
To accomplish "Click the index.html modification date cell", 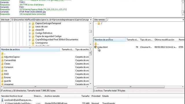I will coord(165,47).
